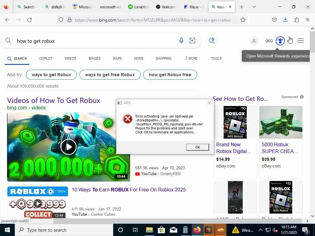315x236 pixels.
Task: Open visual search camera icon
Action: point(192,41)
